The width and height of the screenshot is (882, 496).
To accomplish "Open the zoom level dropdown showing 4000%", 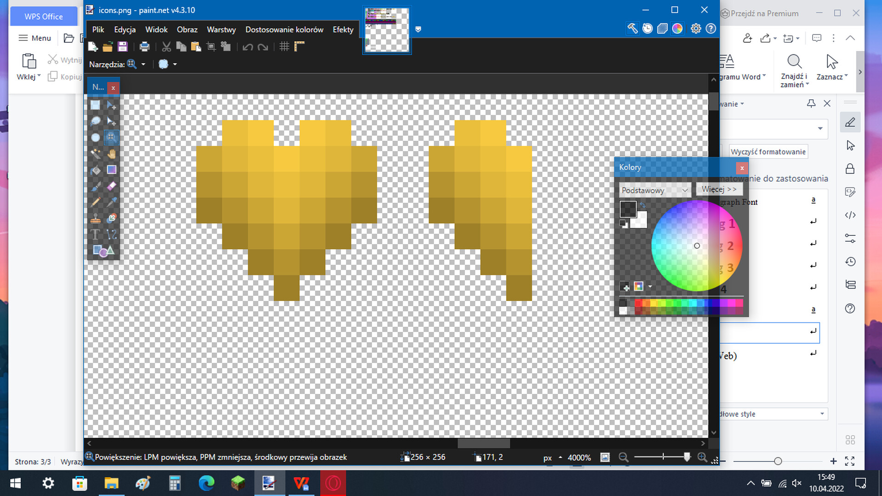I will pos(579,457).
